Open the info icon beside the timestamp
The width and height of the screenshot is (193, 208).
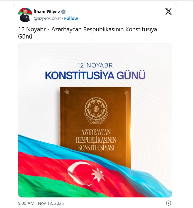pyautogui.click(x=169, y=203)
